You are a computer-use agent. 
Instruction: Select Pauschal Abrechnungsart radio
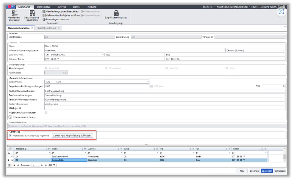167,68
